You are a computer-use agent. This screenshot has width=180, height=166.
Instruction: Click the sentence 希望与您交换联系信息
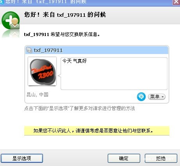pos(75,34)
